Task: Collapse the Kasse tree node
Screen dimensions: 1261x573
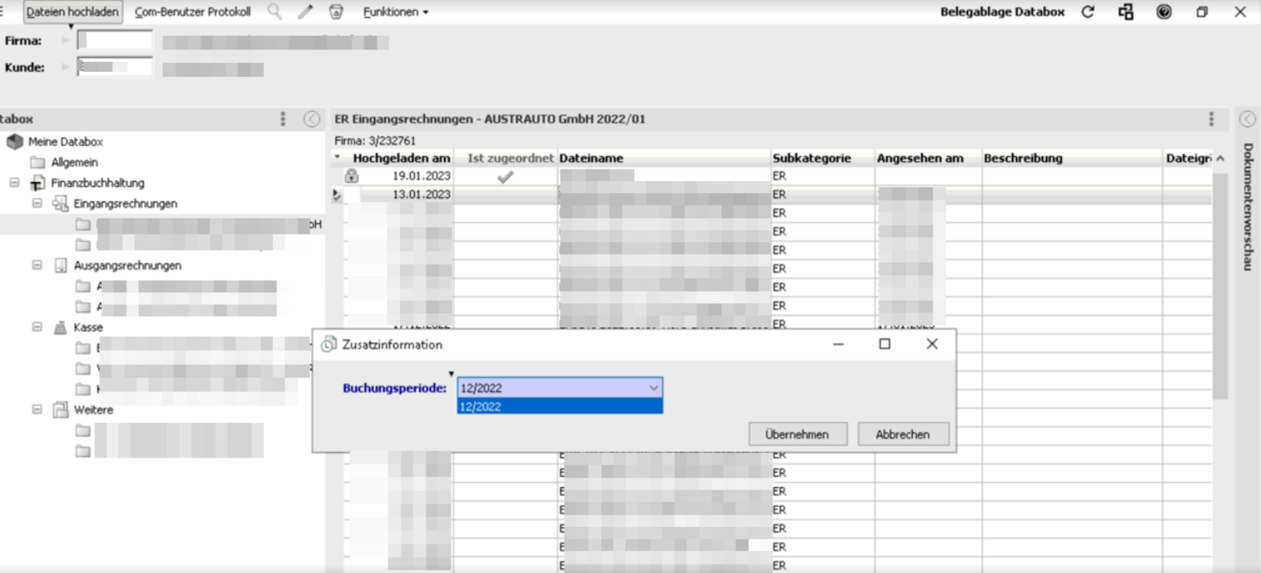Action: coord(35,327)
